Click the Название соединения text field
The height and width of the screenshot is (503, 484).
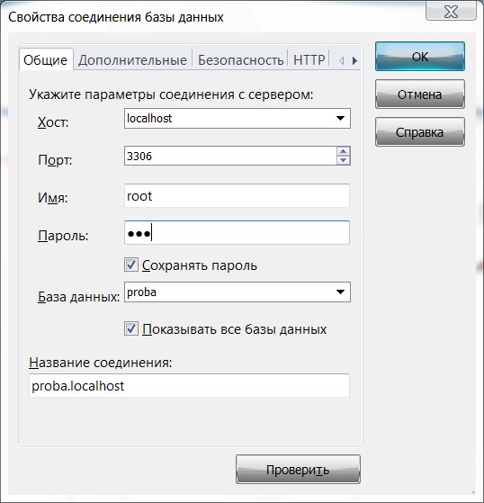(189, 385)
